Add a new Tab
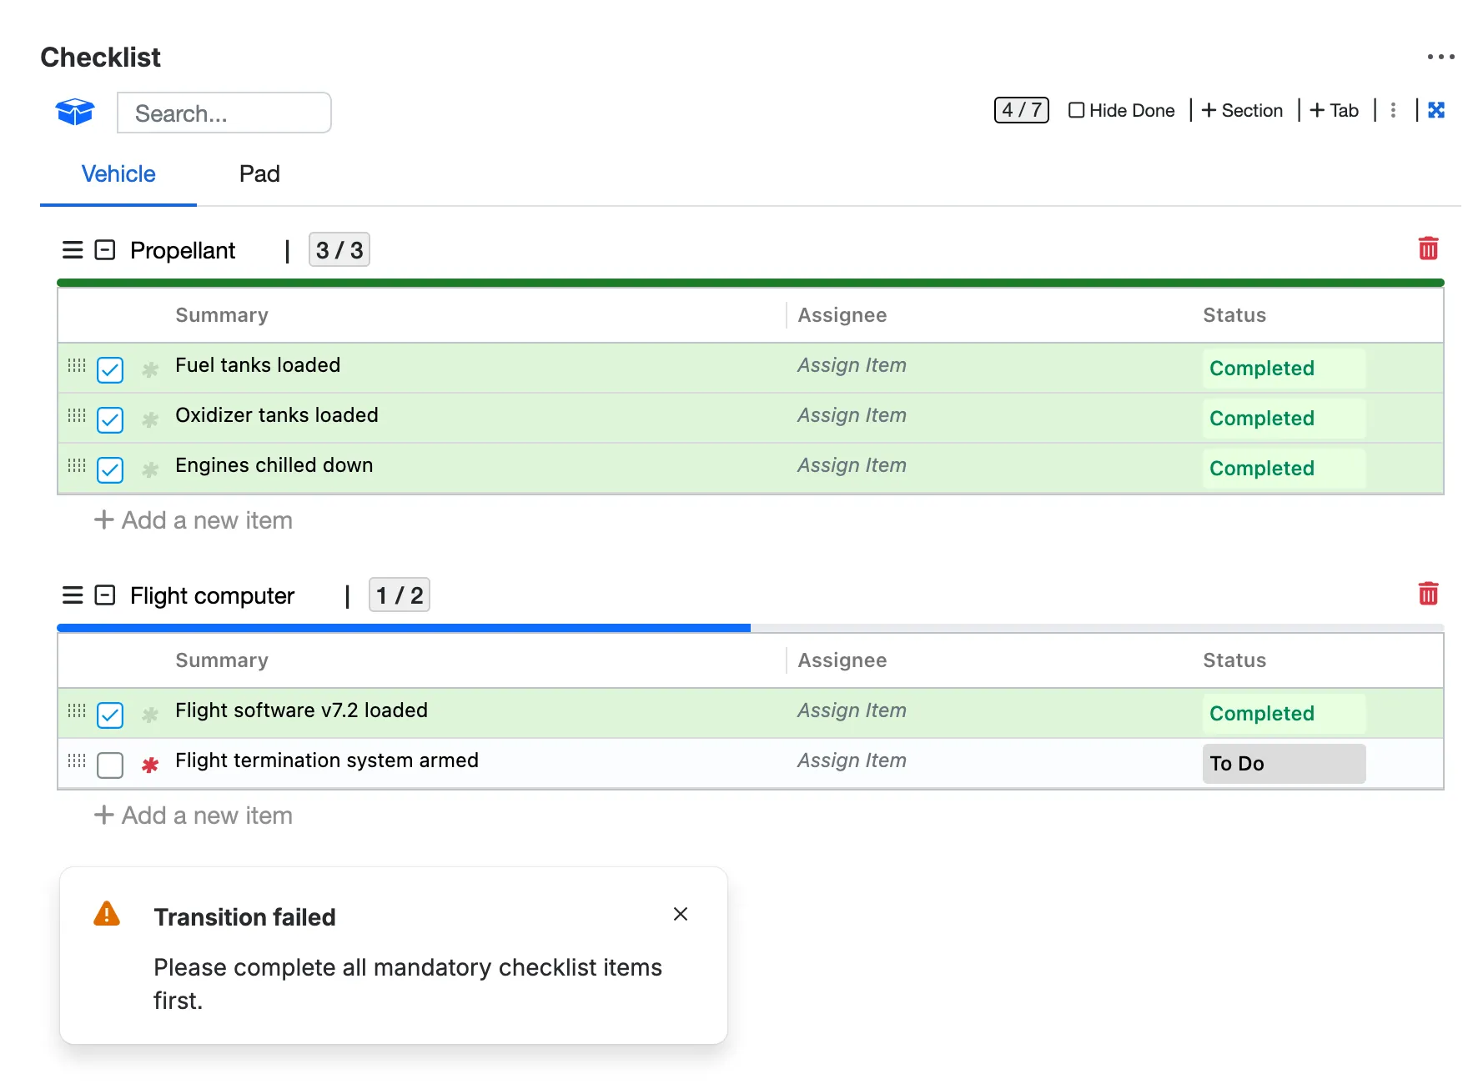1468x1084 pixels. (1335, 110)
